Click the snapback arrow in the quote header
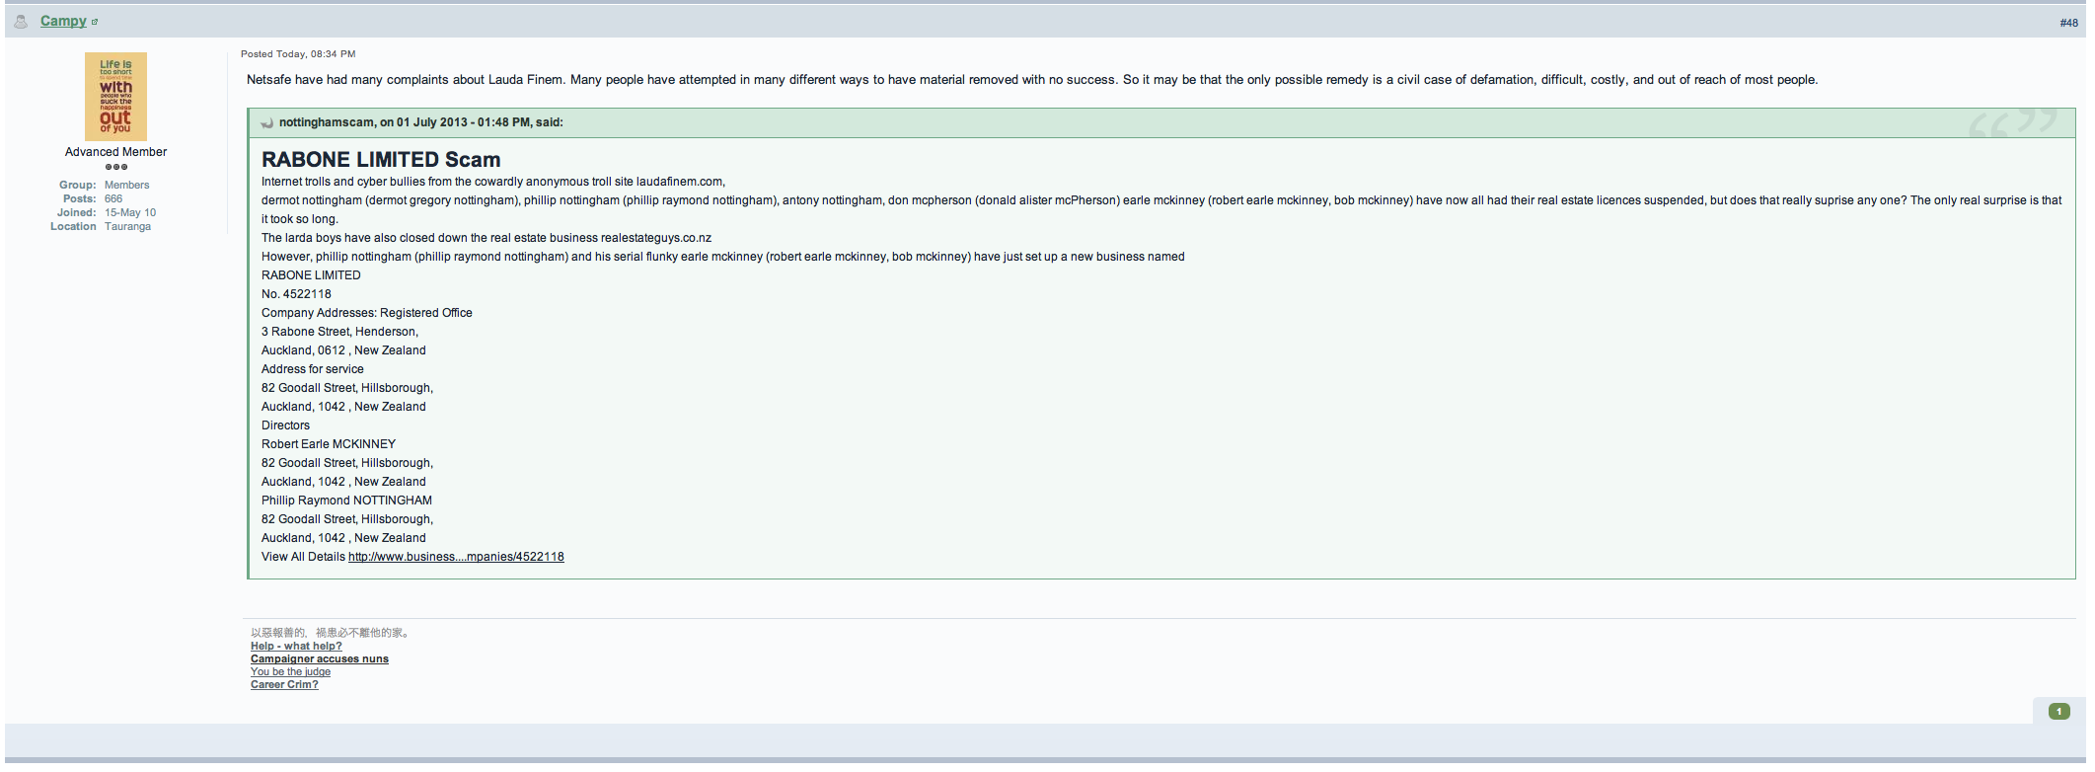Image resolution: width=2095 pixels, height=772 pixels. click(x=266, y=122)
